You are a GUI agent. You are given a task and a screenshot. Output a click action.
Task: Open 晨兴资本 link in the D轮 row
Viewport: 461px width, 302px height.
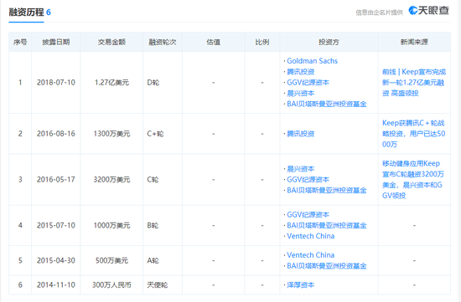pyautogui.click(x=300, y=94)
